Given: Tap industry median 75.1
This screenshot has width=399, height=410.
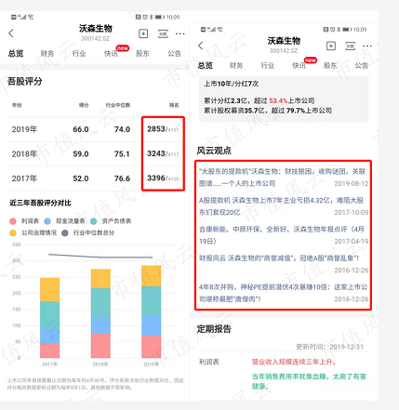Looking at the screenshot, I should tap(122, 153).
